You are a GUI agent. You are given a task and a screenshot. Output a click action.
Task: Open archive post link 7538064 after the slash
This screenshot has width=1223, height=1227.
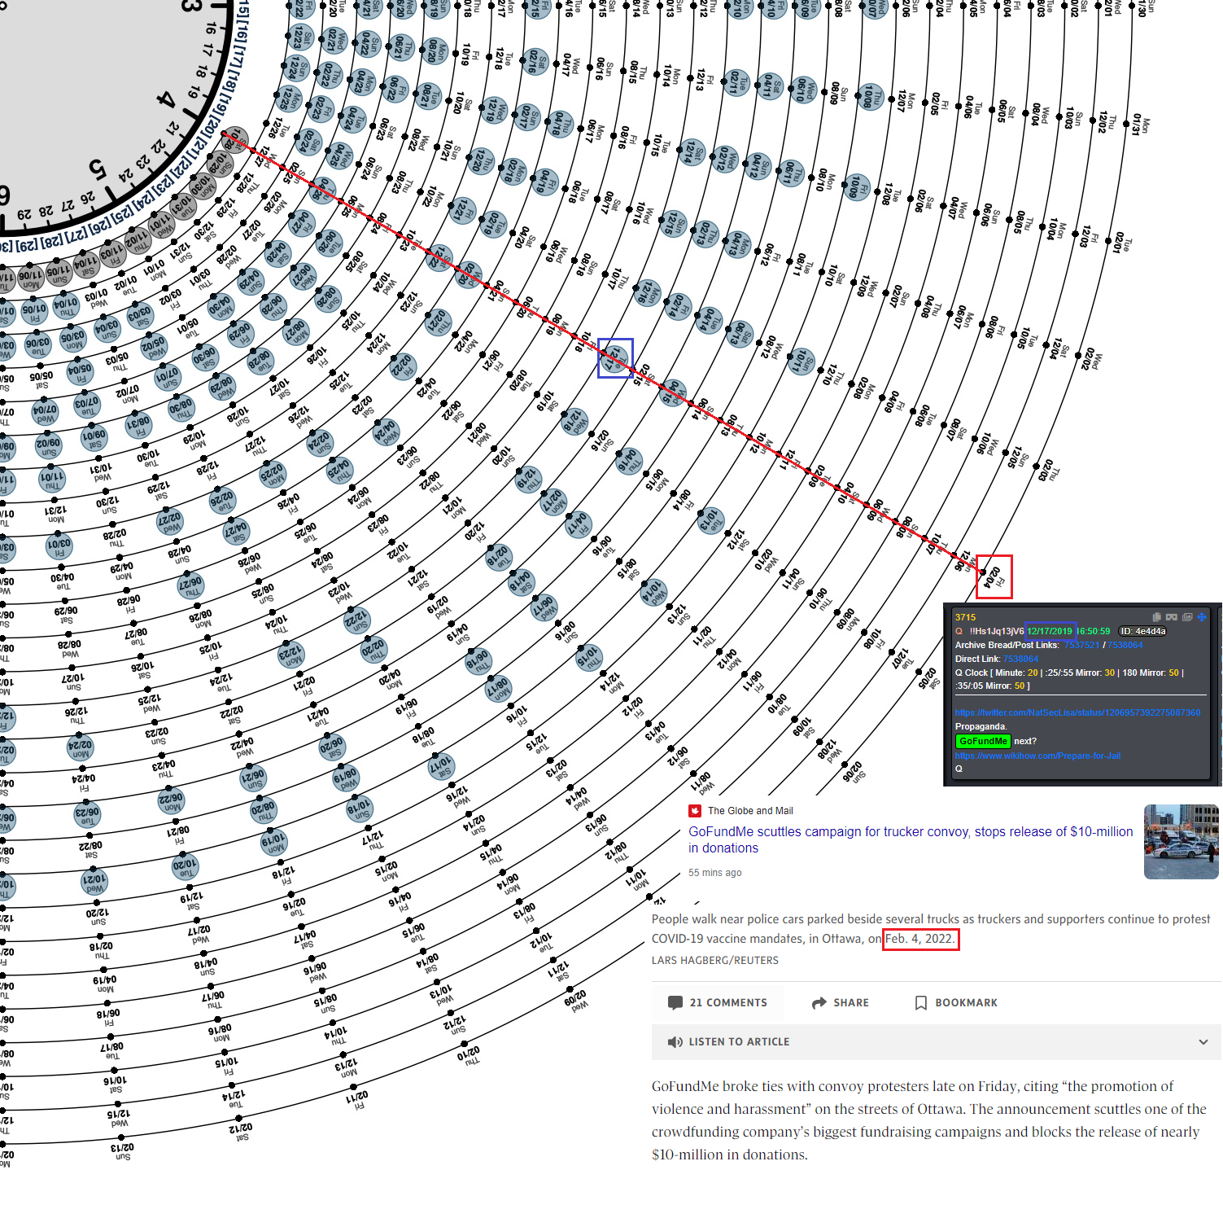1125,645
